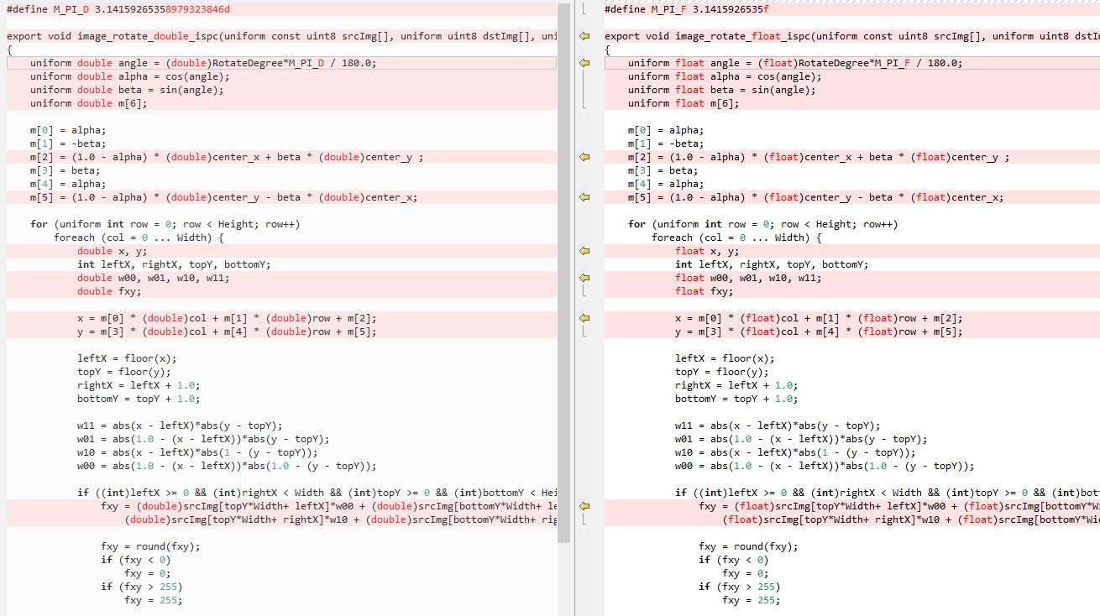1100x616 pixels.
Task: Click the 'w00 = abs(...)' line in float pane
Action: click(825, 466)
